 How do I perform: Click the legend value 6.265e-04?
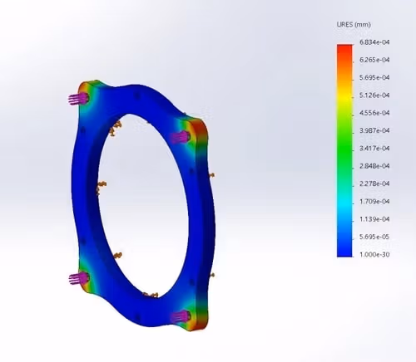tap(374, 60)
